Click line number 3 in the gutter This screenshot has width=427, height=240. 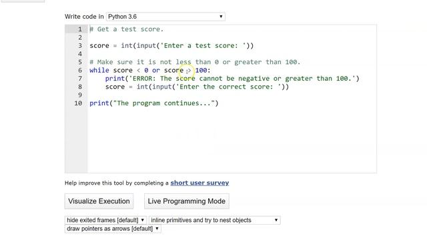point(80,45)
